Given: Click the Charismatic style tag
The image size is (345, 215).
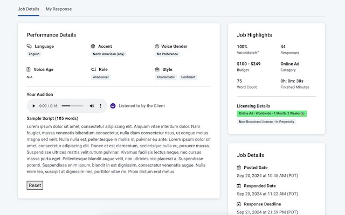Looking at the screenshot, I should 165,77.
